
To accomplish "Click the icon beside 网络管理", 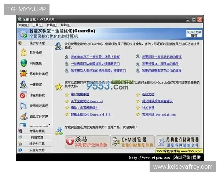I will 20,137.
